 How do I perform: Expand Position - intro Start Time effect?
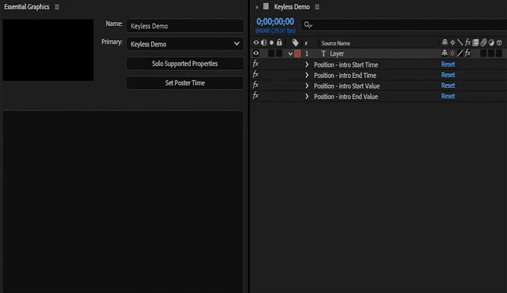pos(307,65)
